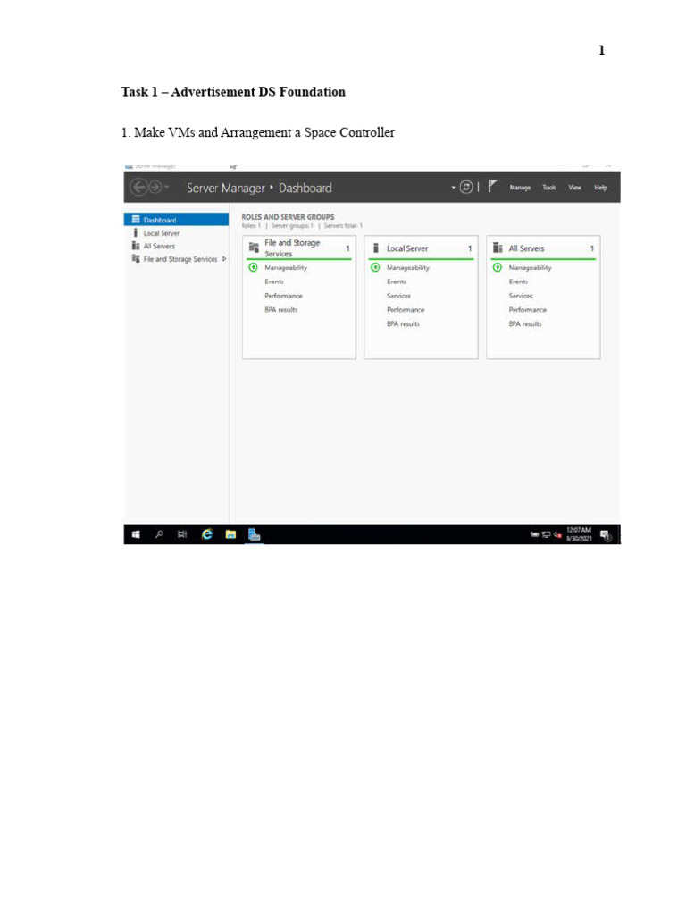Open the Tools menu
The height and width of the screenshot is (915, 686).
click(549, 188)
